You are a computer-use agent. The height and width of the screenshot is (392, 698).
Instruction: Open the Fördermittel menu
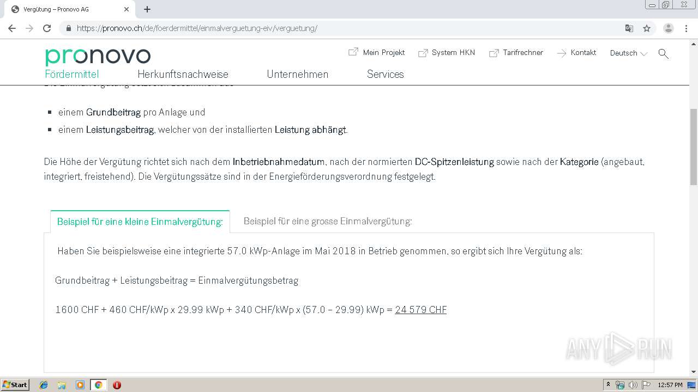[72, 75]
